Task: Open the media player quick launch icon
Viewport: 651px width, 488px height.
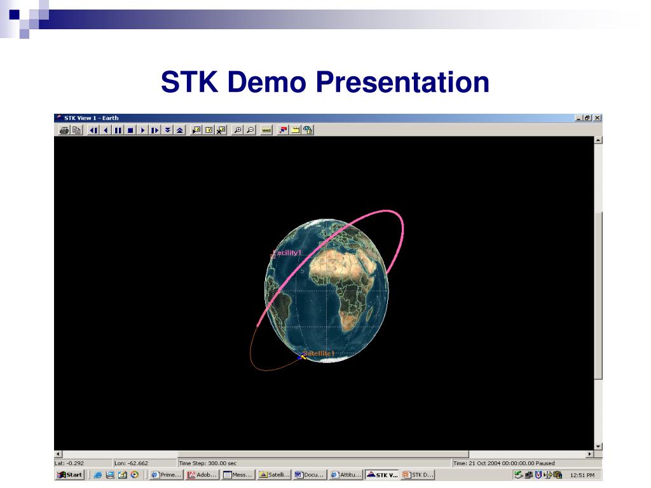Action: pyautogui.click(x=135, y=475)
